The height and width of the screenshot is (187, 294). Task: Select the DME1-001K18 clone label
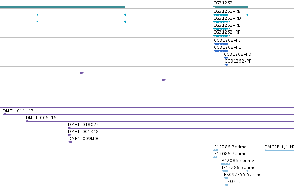click(83, 132)
